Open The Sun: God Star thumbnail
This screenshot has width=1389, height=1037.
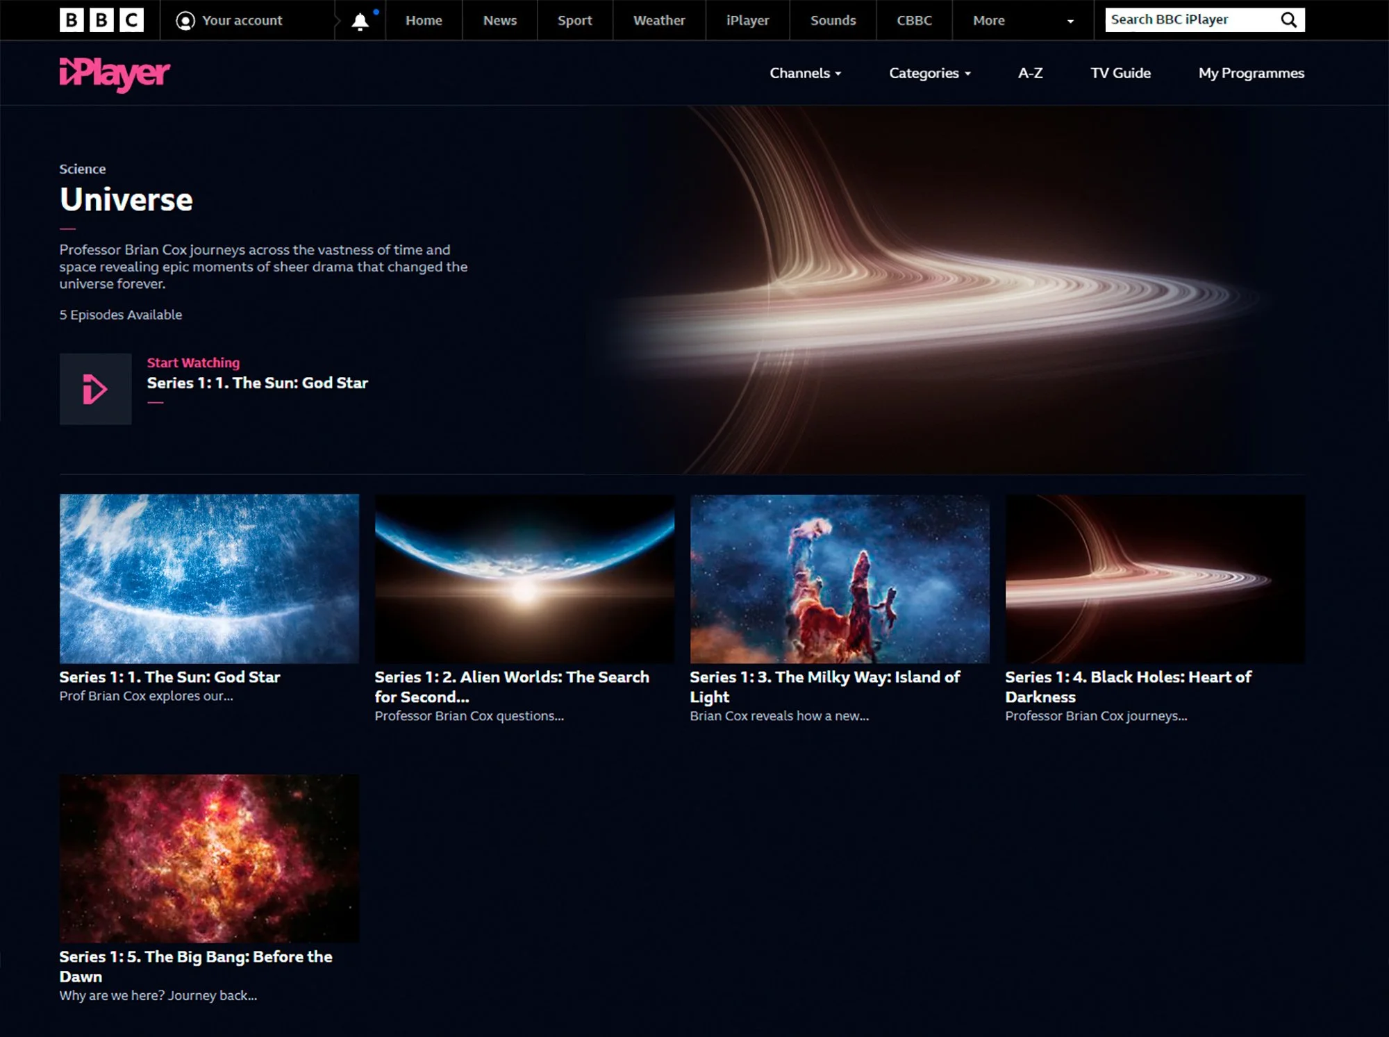(x=209, y=578)
